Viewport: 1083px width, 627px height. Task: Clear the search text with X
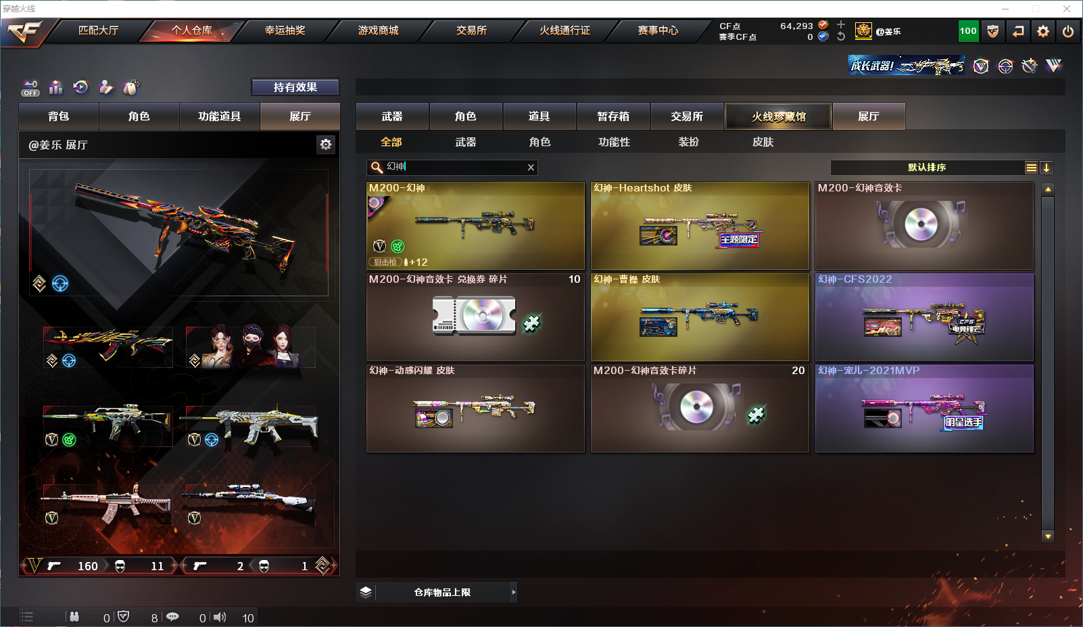pos(531,167)
